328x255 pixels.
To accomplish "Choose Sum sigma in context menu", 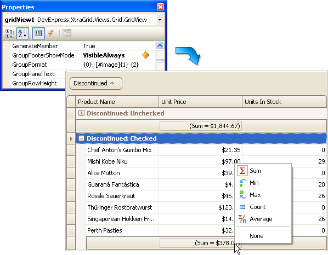I will 242,171.
